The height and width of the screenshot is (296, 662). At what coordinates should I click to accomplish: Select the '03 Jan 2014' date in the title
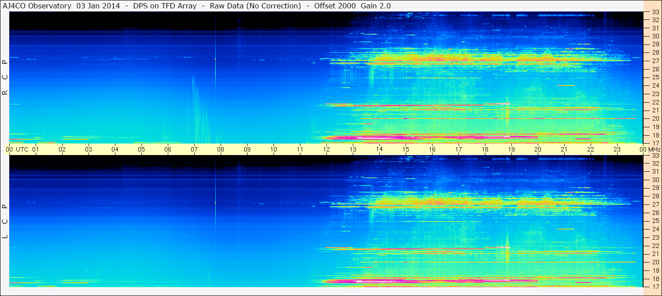(x=98, y=6)
